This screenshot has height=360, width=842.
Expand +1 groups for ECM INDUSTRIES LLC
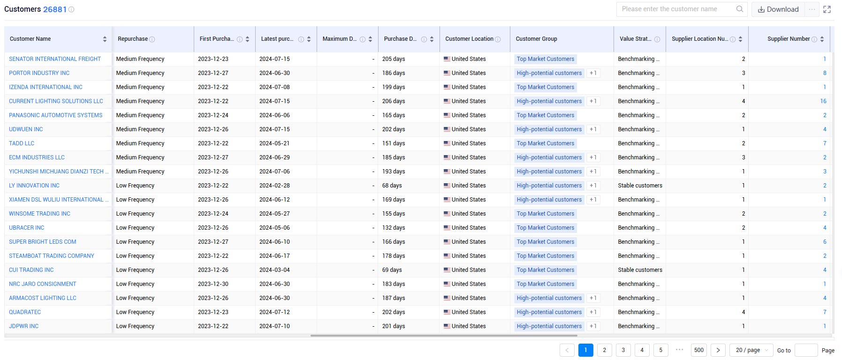tap(593, 157)
